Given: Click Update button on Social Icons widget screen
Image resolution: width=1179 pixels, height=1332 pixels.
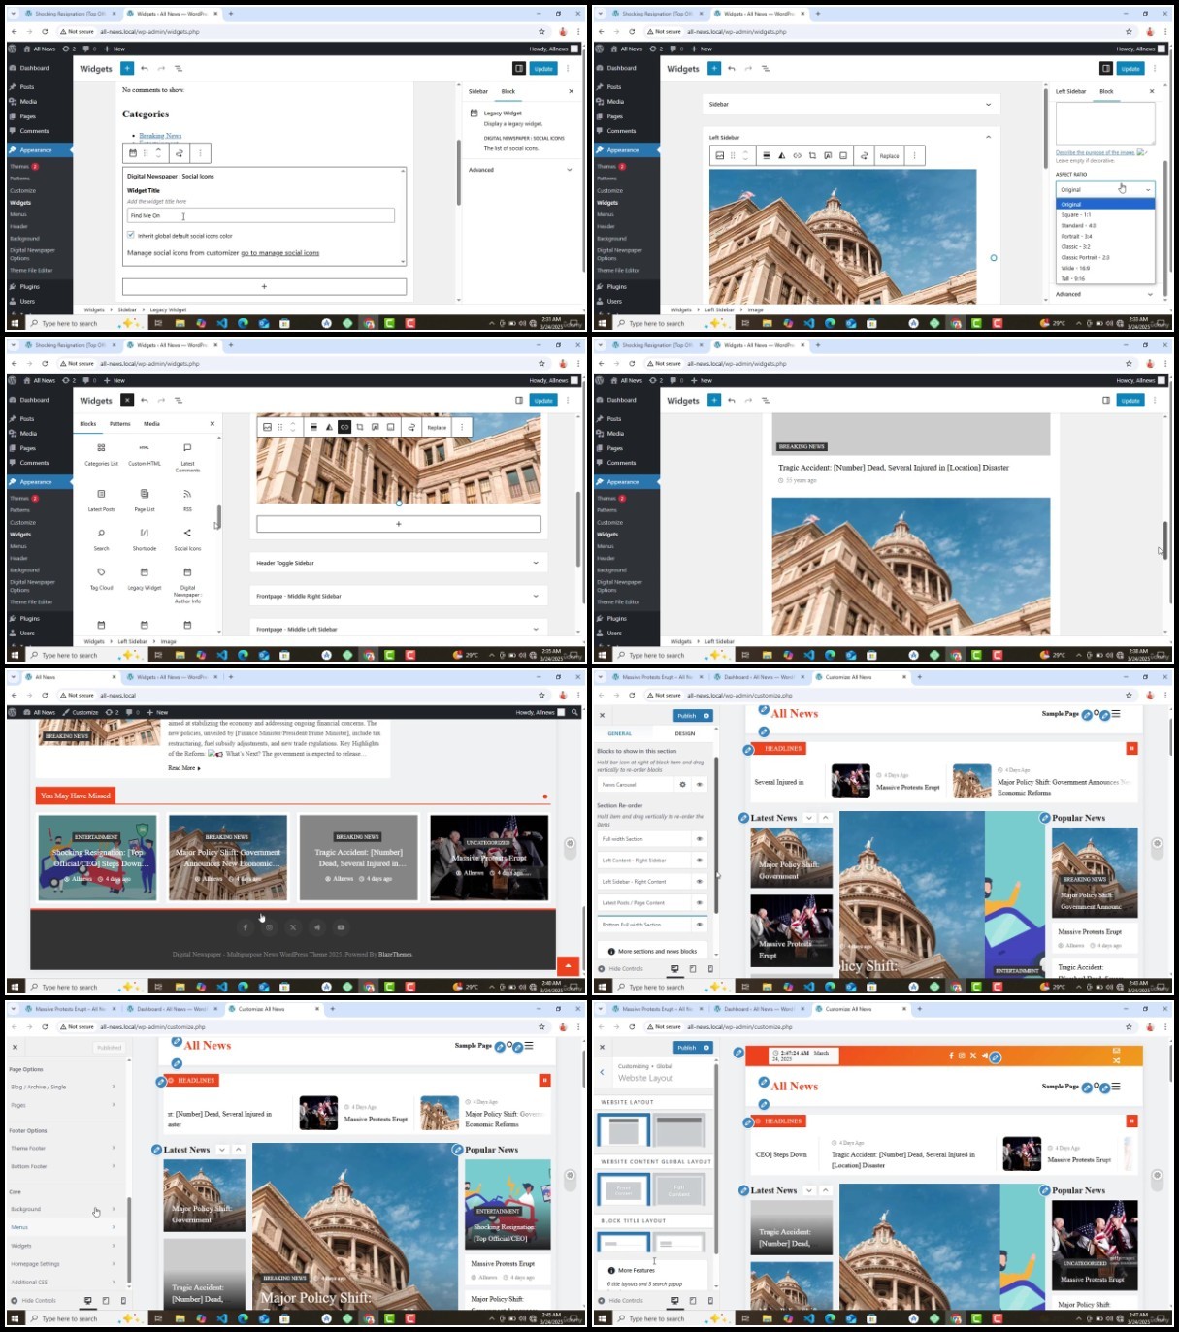Looking at the screenshot, I should pyautogui.click(x=543, y=69).
